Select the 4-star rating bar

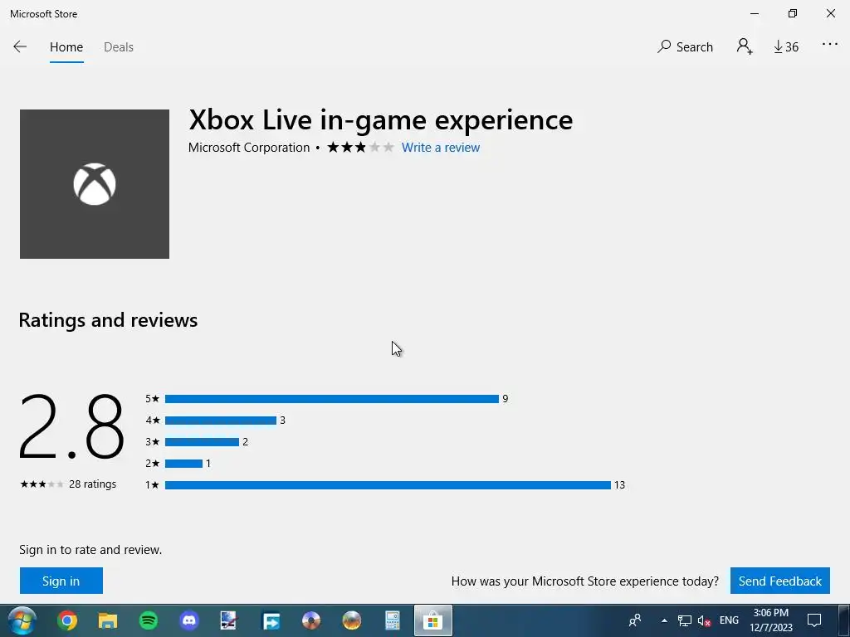(221, 421)
